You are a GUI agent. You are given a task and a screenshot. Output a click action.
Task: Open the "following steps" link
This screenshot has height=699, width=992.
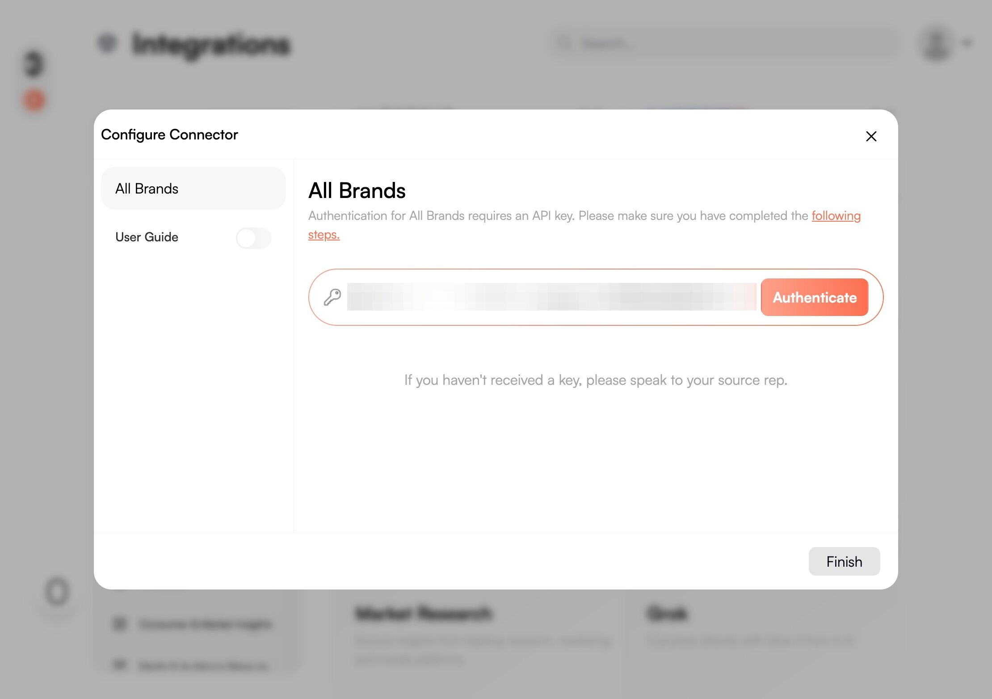(x=836, y=216)
